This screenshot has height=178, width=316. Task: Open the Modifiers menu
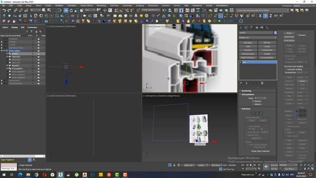tap(59, 5)
